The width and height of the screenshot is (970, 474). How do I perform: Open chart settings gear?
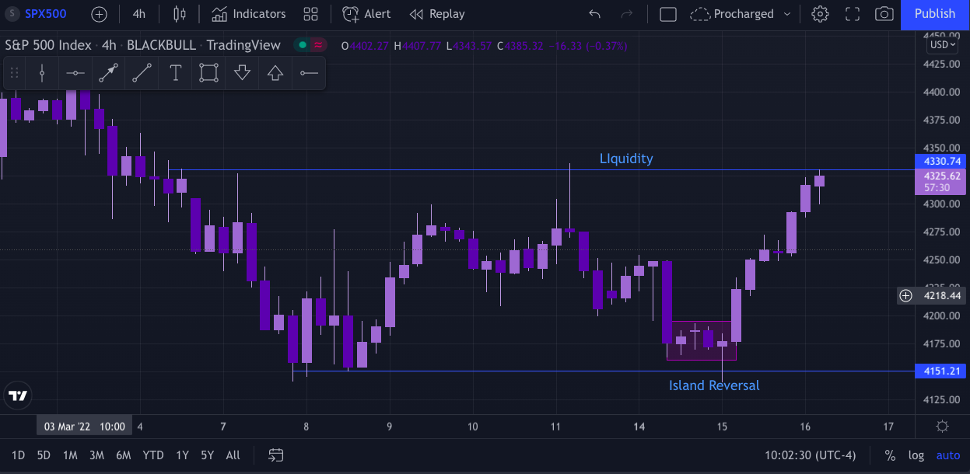tap(820, 14)
